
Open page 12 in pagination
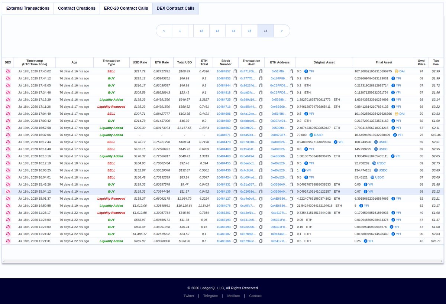click(x=201, y=31)
